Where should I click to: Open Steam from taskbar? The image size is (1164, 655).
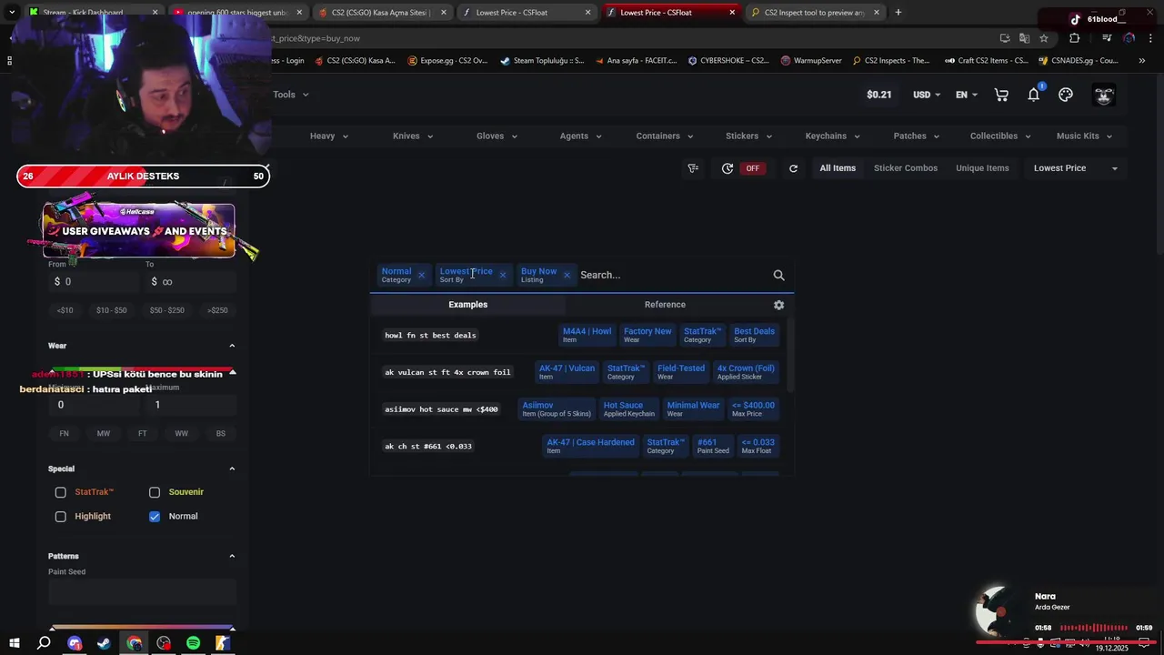point(104,643)
